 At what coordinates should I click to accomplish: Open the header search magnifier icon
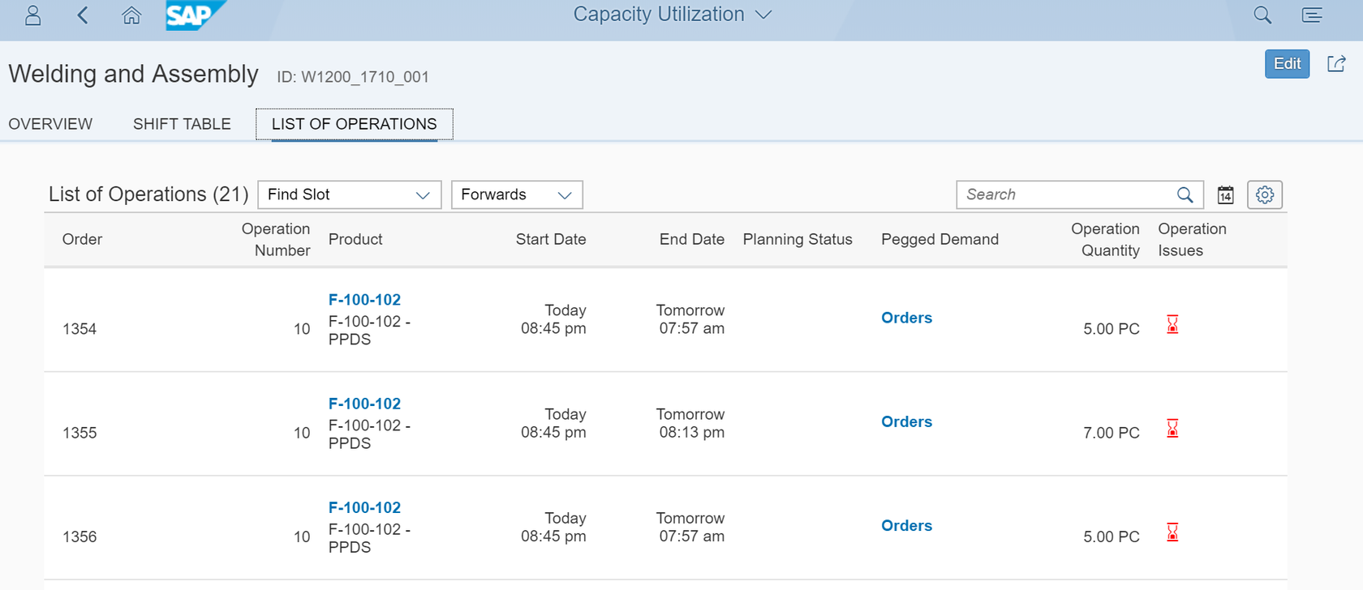(x=1262, y=15)
